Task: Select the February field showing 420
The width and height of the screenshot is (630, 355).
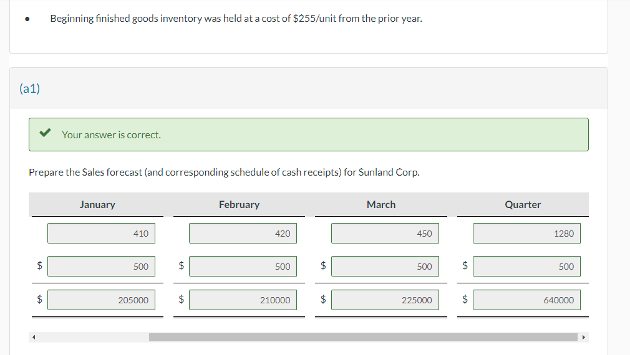Action: coord(243,234)
